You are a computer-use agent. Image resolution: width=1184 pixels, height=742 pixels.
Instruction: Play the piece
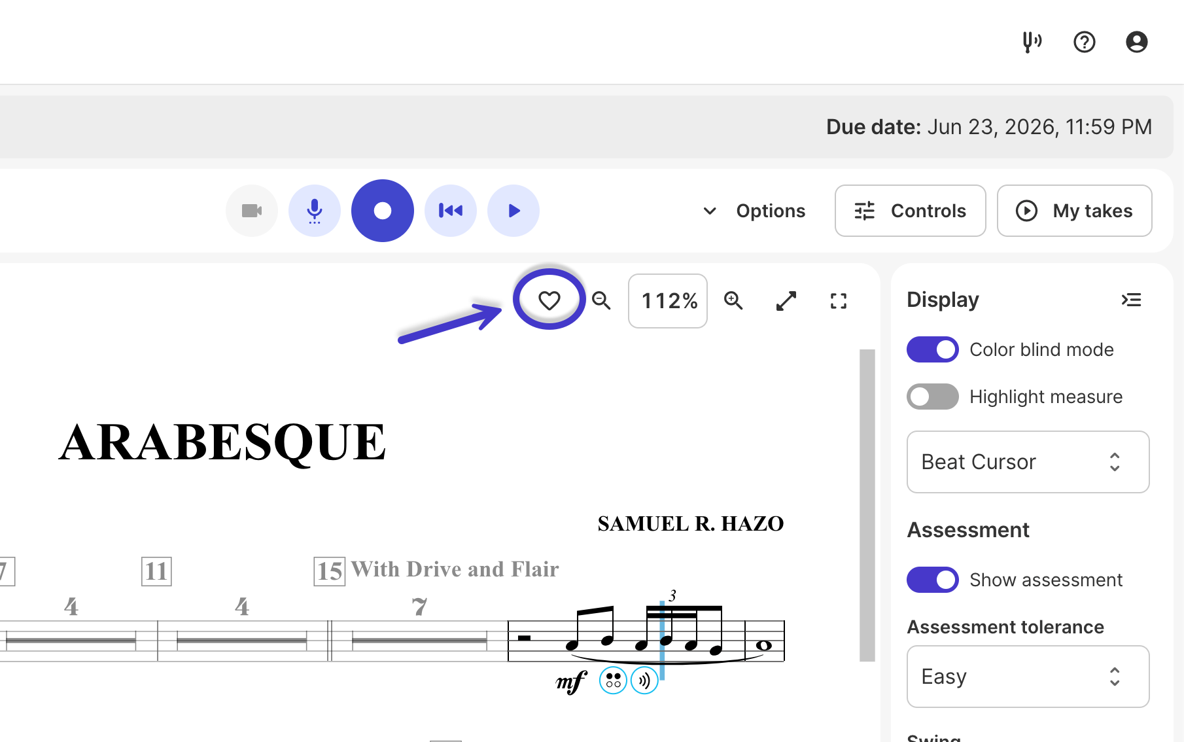tap(514, 211)
